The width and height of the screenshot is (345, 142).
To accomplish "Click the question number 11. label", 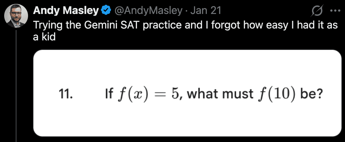I will [x=64, y=94].
